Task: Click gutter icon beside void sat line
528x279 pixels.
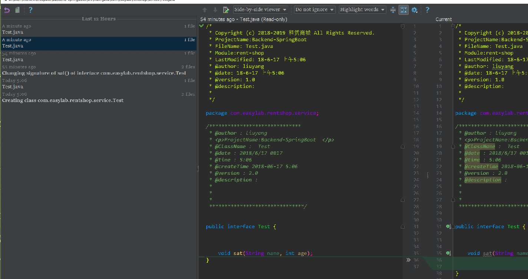Action: [448, 253]
